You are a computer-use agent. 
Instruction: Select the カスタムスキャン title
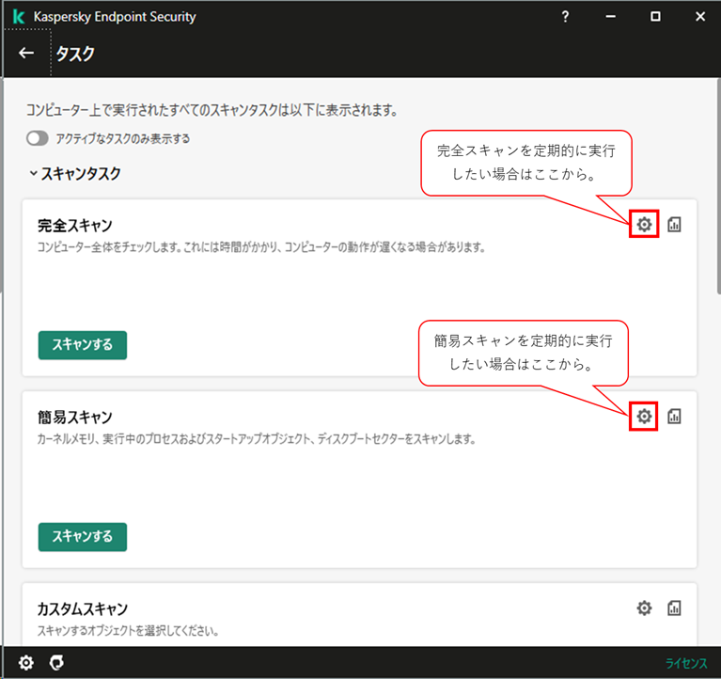(x=83, y=609)
